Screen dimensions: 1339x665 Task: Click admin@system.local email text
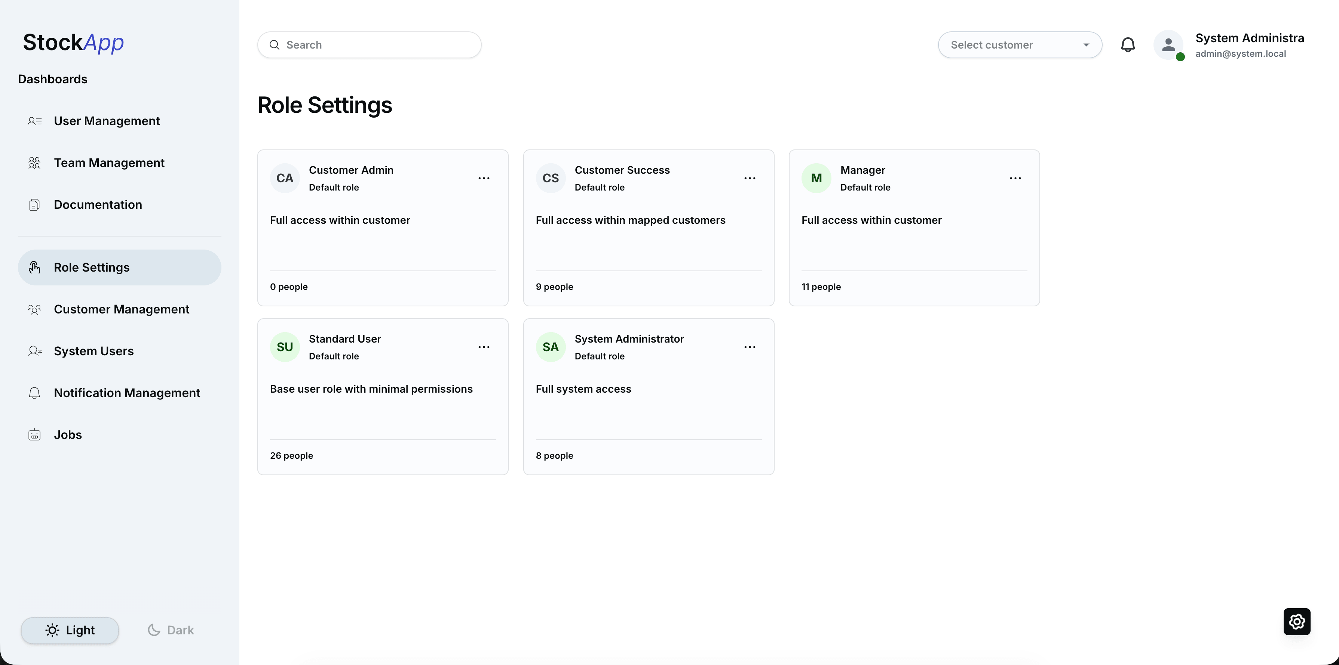point(1241,54)
